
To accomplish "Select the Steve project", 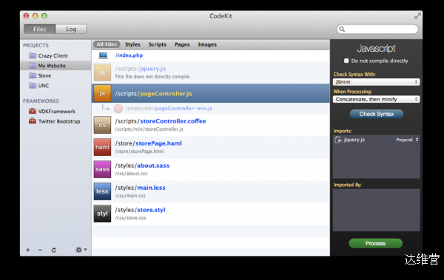I will click(55, 75).
